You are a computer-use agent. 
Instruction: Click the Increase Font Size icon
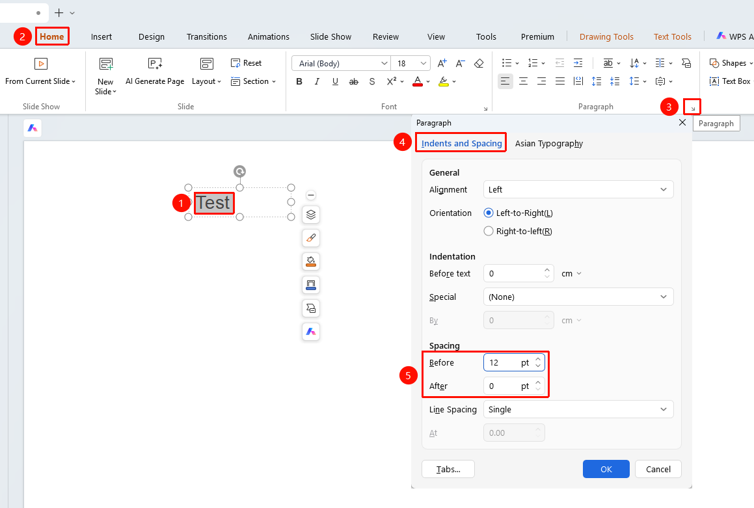442,64
